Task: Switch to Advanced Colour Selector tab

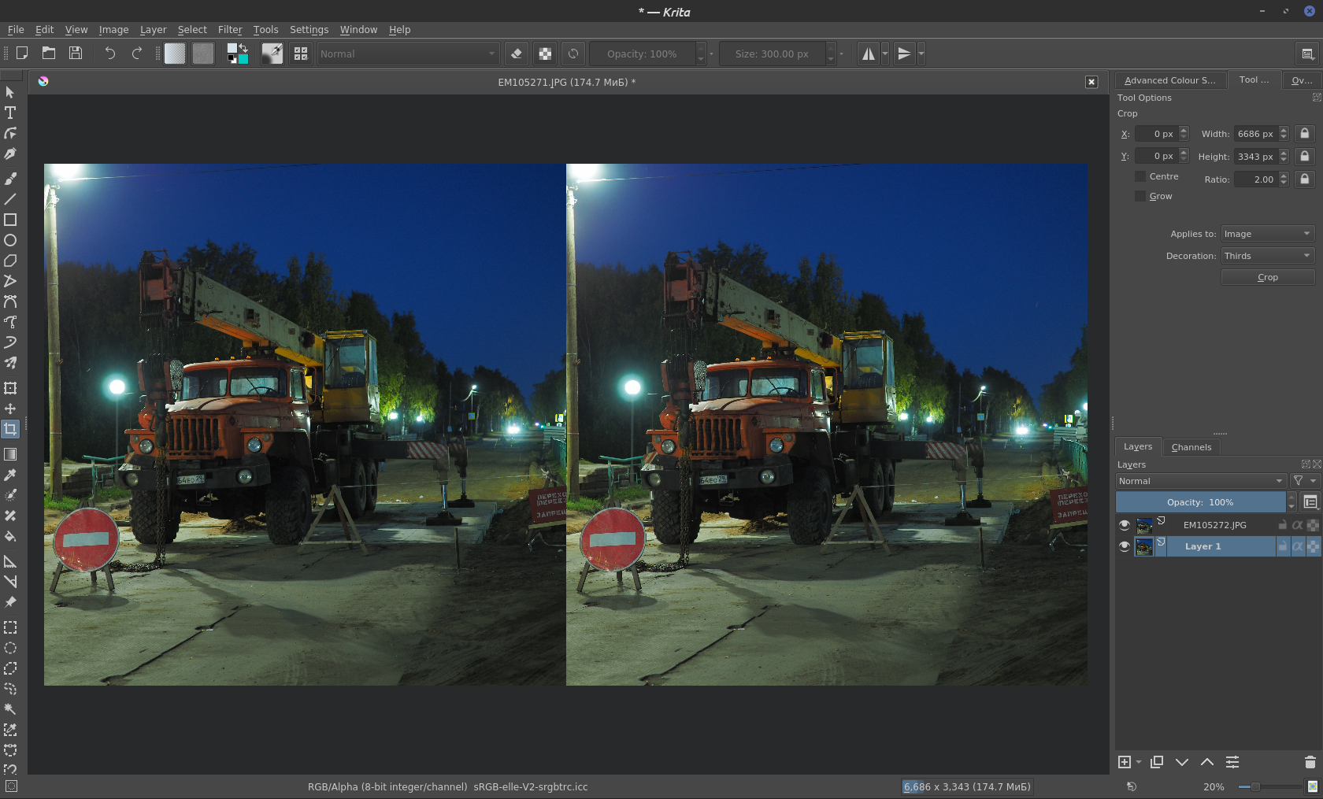Action: (1169, 80)
